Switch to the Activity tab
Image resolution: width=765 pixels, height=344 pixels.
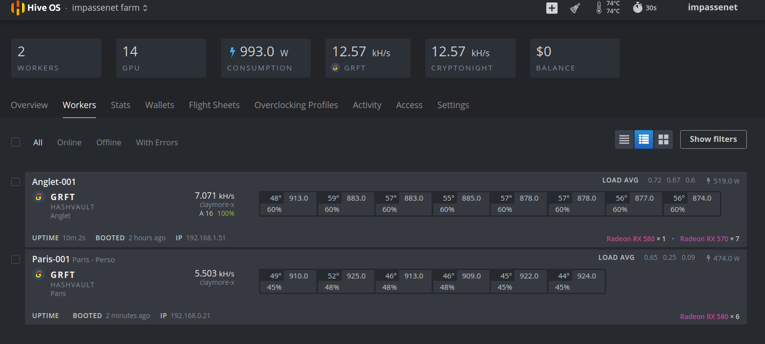click(367, 105)
